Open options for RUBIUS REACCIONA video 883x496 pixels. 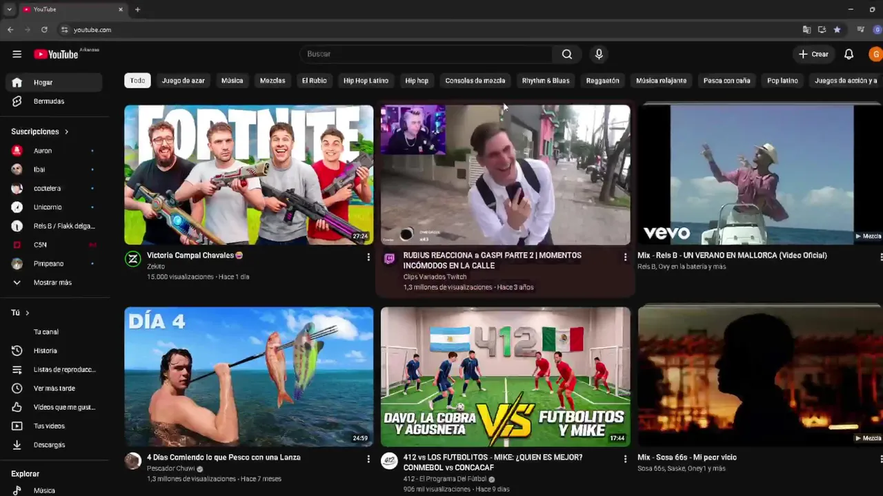pyautogui.click(x=625, y=257)
